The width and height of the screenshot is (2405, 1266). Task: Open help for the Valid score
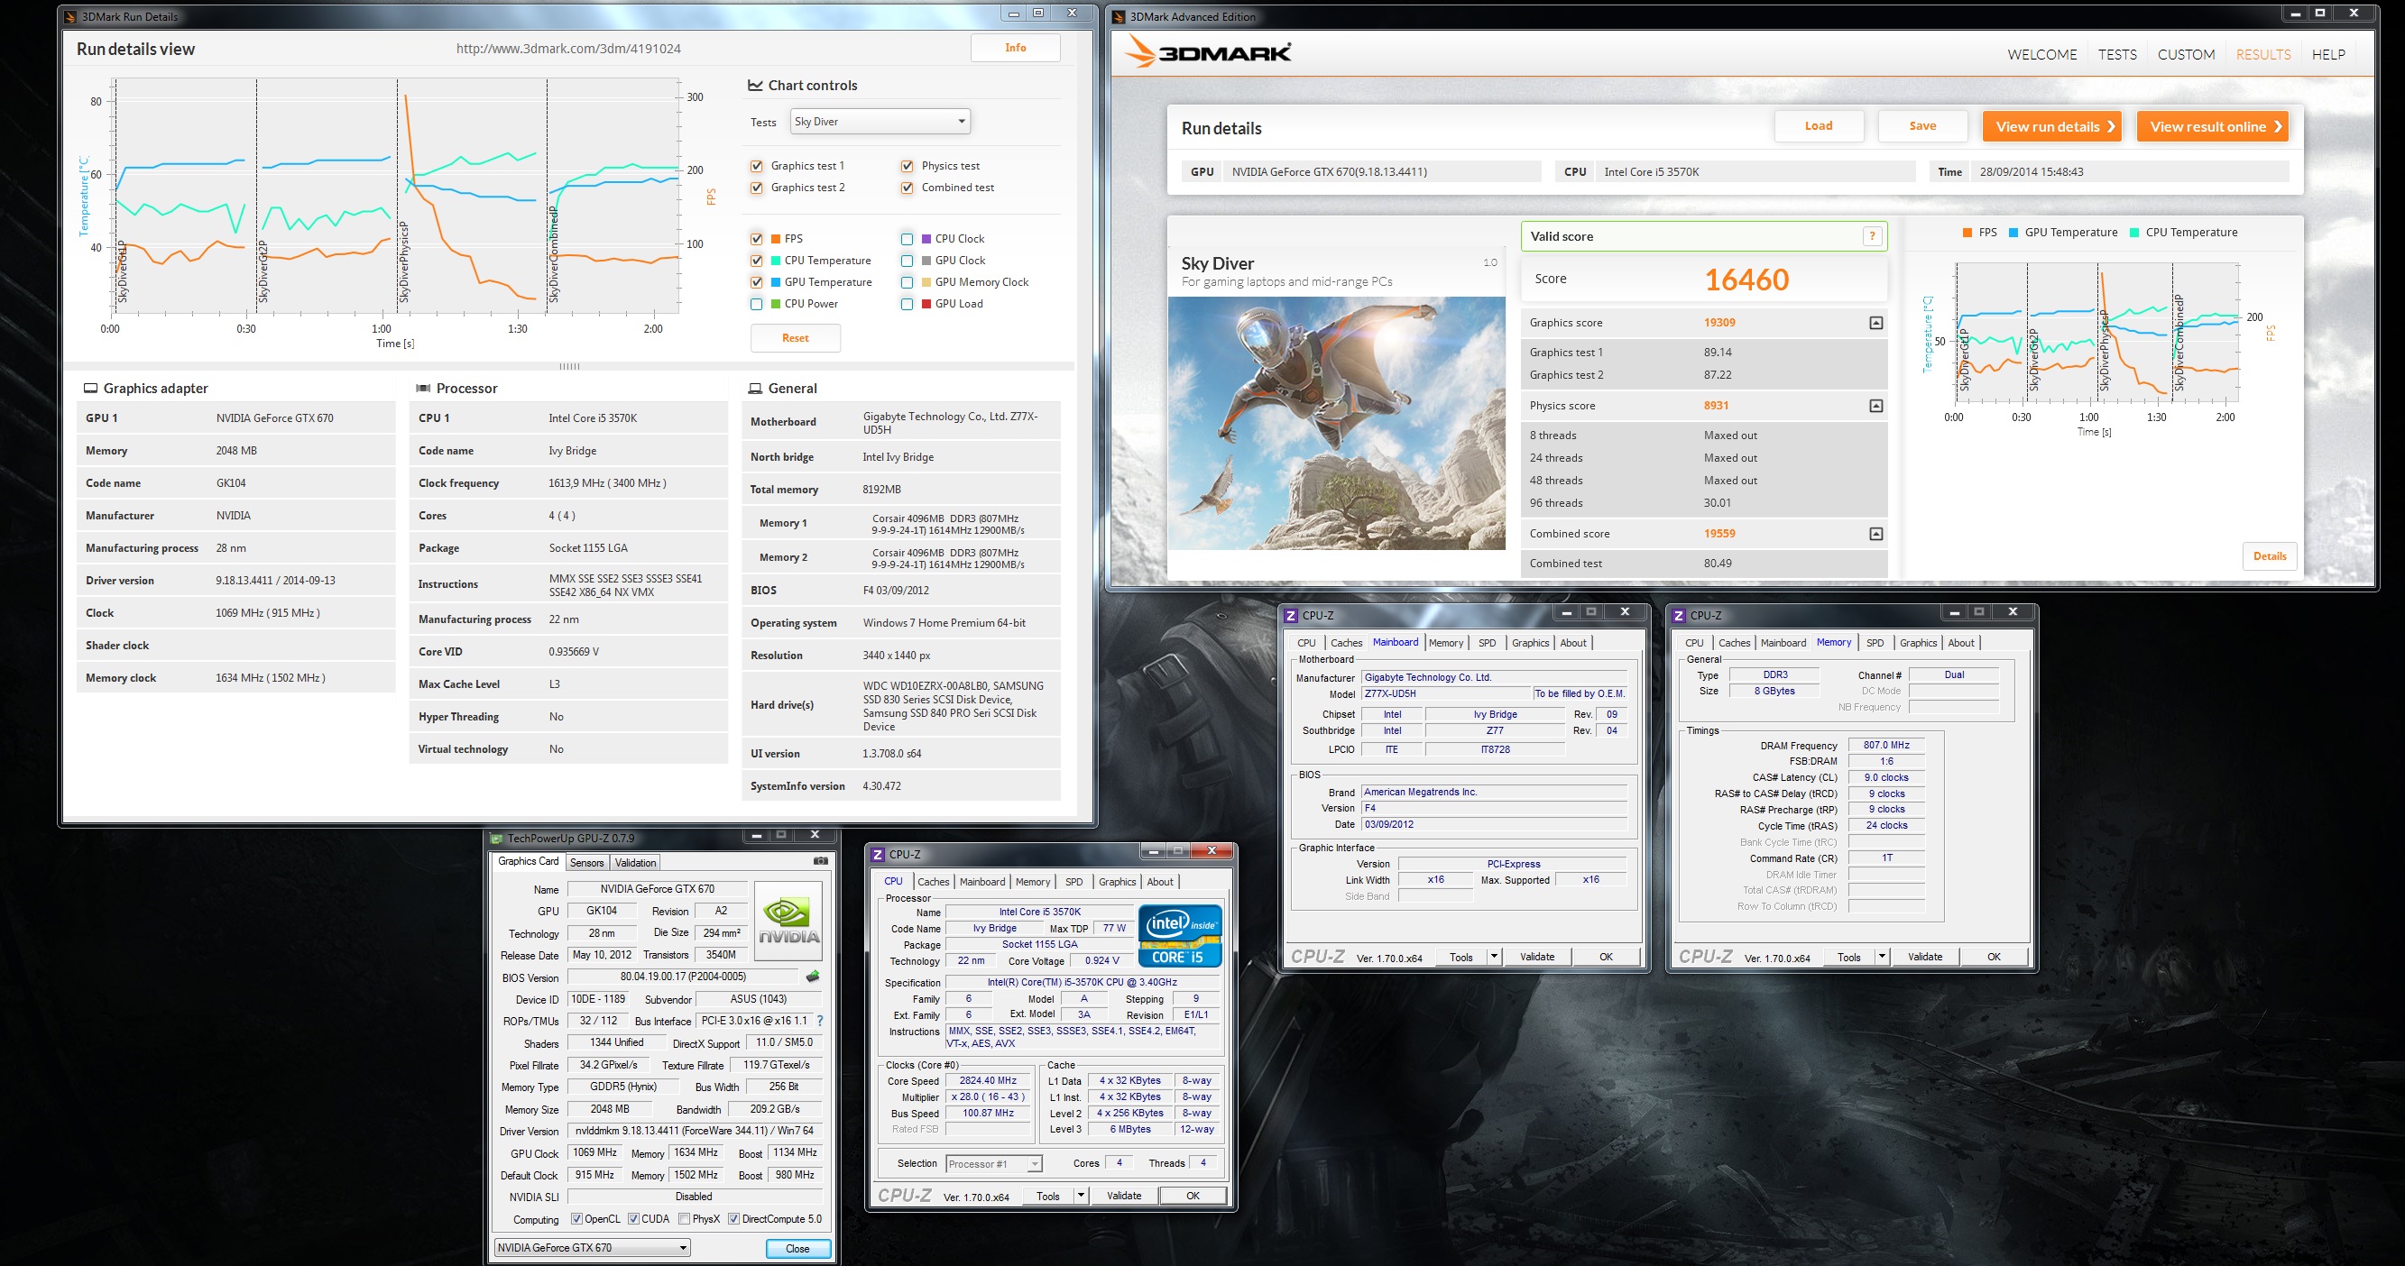pos(1871,237)
